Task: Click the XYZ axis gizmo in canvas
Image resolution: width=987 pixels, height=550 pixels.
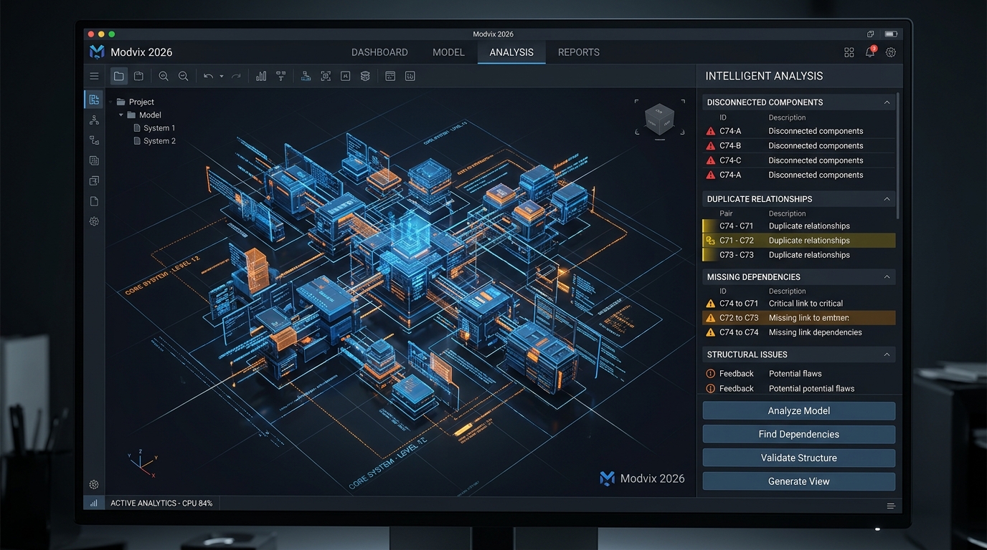Action: pos(142,464)
